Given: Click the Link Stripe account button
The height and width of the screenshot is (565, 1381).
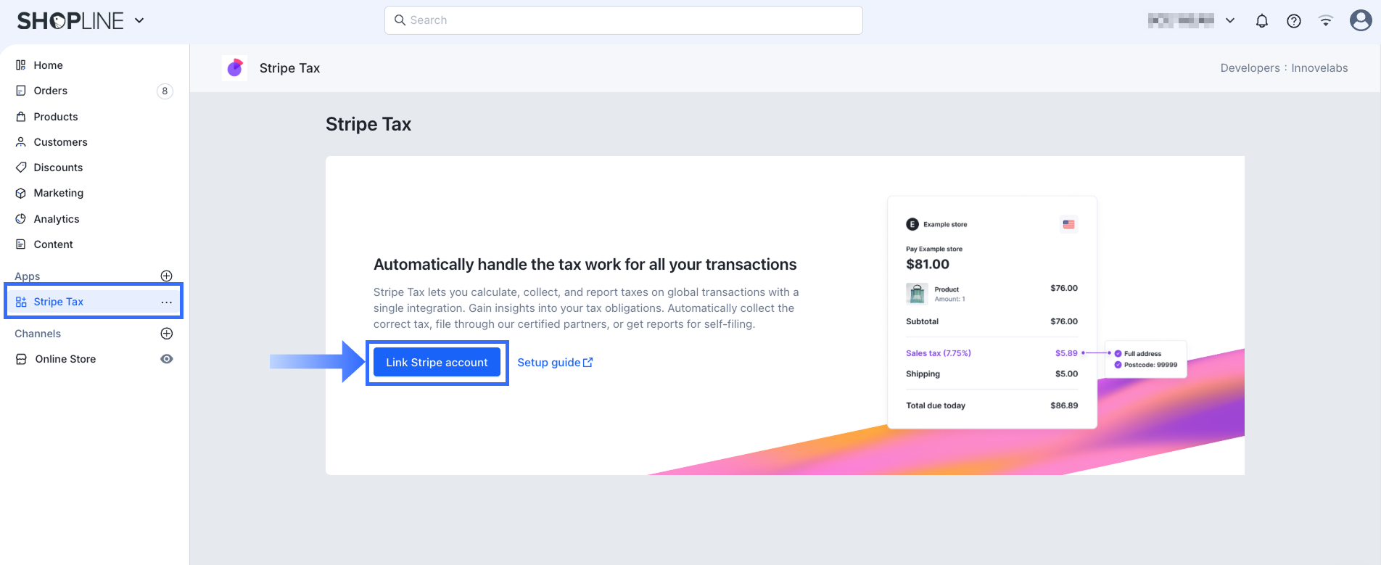Looking at the screenshot, I should click(x=437, y=363).
